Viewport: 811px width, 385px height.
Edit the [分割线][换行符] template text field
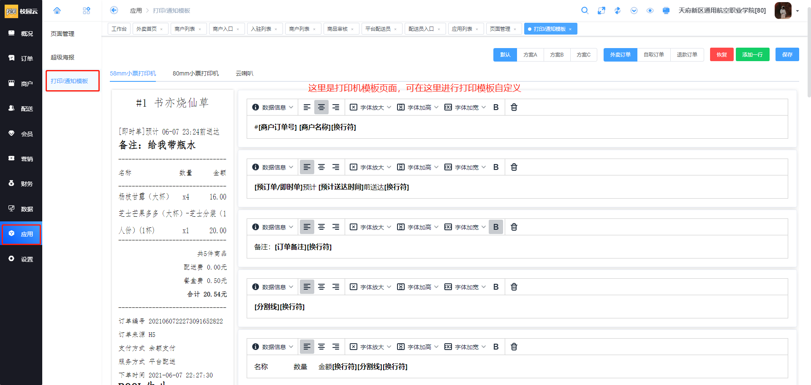(x=517, y=307)
